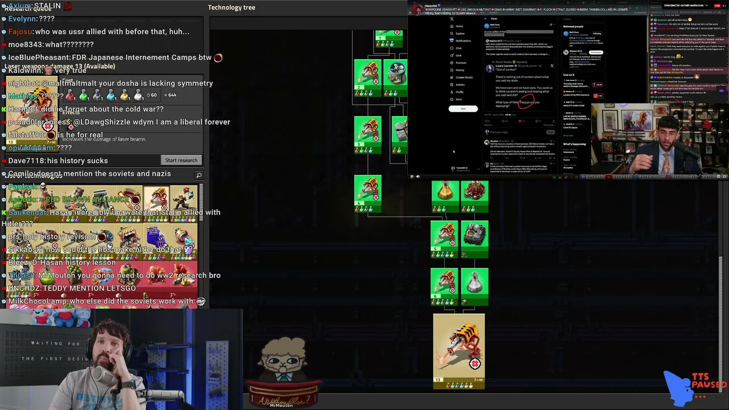The width and height of the screenshot is (729, 410).
Task: Select the Laser weapons damage 2 technology node
Action: (x=368, y=78)
